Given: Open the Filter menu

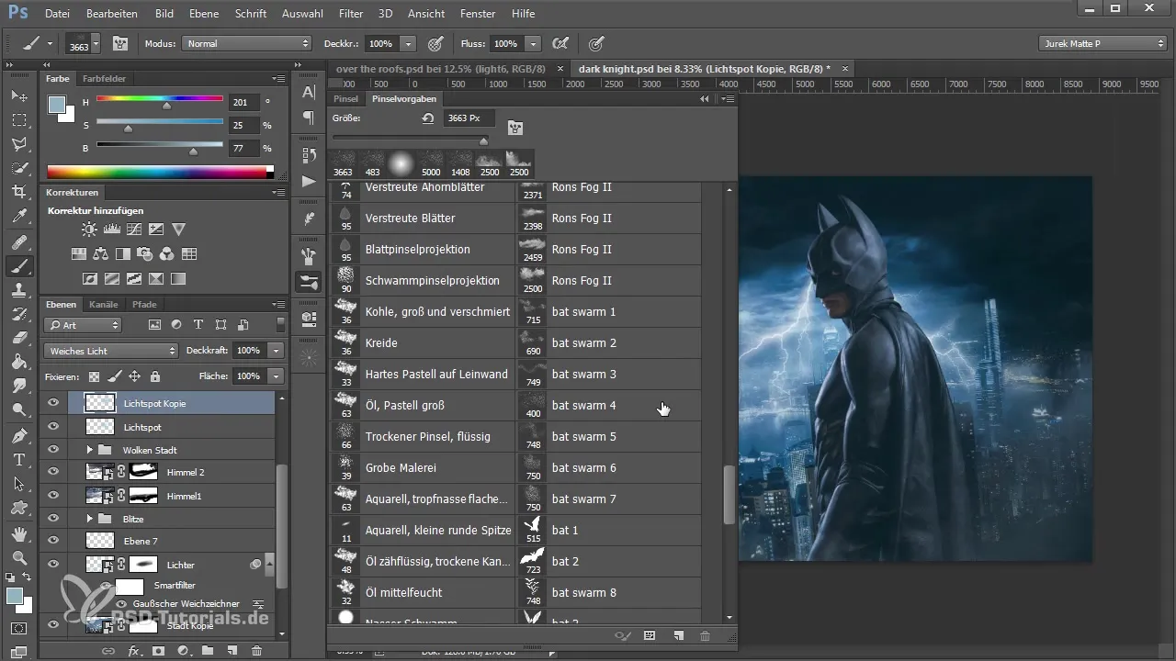Looking at the screenshot, I should 350,14.
